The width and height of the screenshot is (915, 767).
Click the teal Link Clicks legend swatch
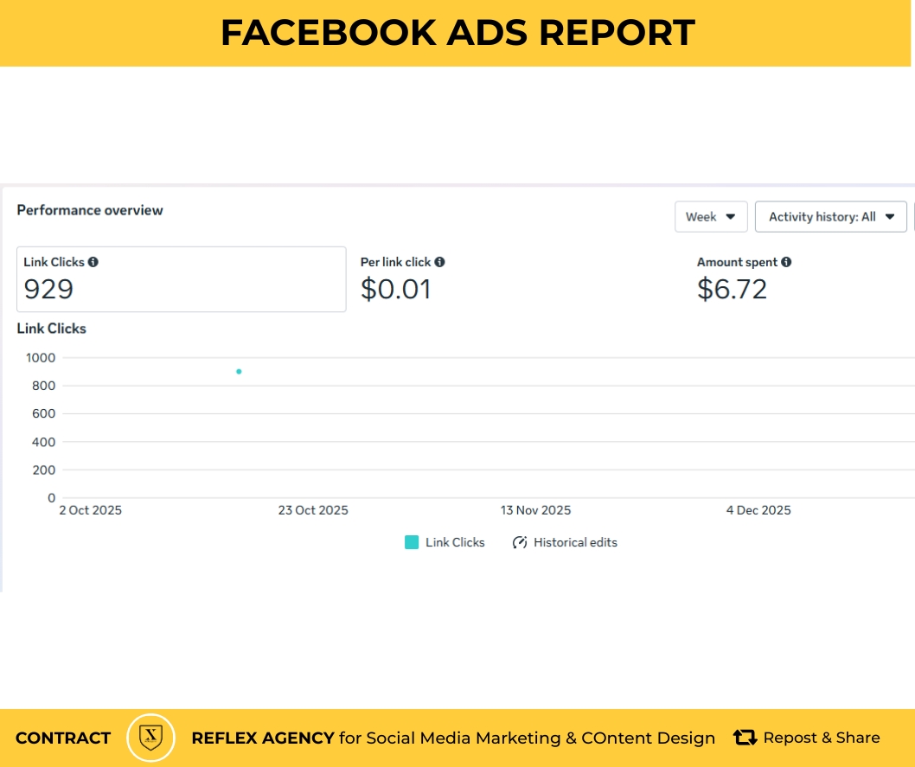[x=412, y=543]
